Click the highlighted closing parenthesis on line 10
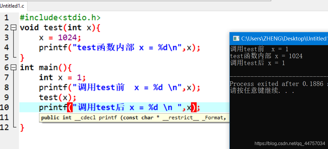This screenshot has height=149, width=328. coord(194,108)
